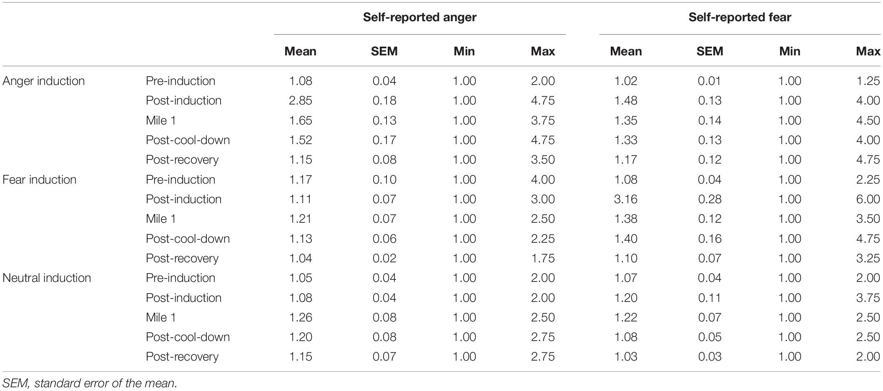Viewport: 883px width, 391px height.
Task: Select Post-cool-down label in Fear induction
Action: pos(188,239)
